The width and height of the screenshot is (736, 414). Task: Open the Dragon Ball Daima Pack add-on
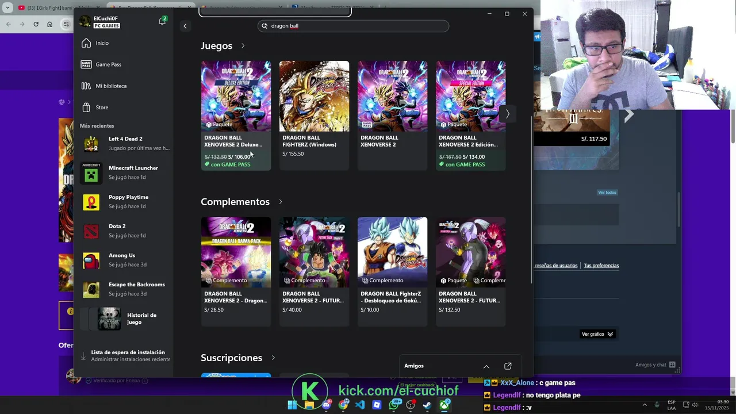pos(236,271)
